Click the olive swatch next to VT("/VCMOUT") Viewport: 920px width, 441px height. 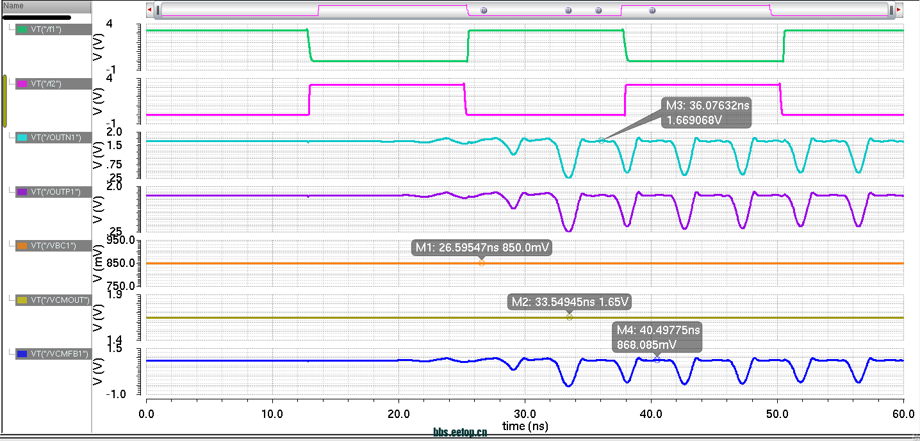[23, 300]
